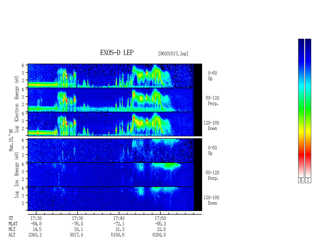Click the MLAT row header
312x242 pixels.
(x=13, y=224)
